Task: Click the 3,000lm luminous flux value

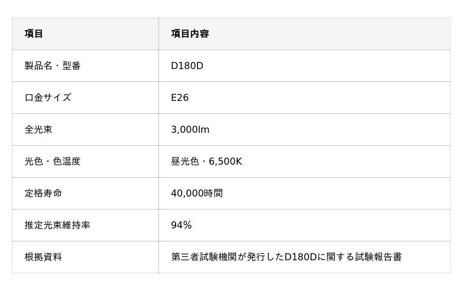Action: pyautogui.click(x=190, y=129)
